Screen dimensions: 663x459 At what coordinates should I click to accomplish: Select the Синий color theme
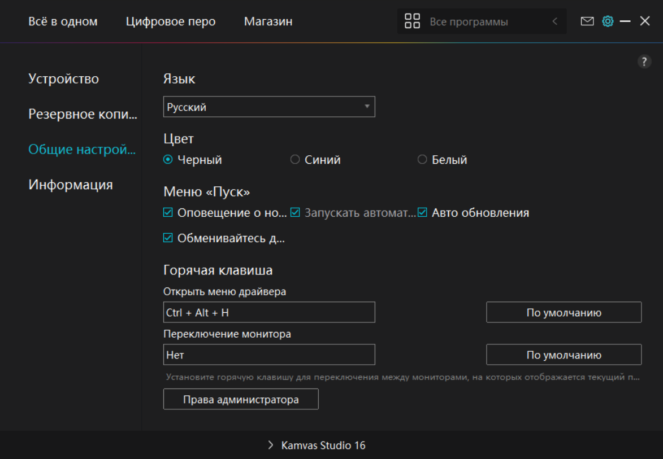(x=295, y=160)
